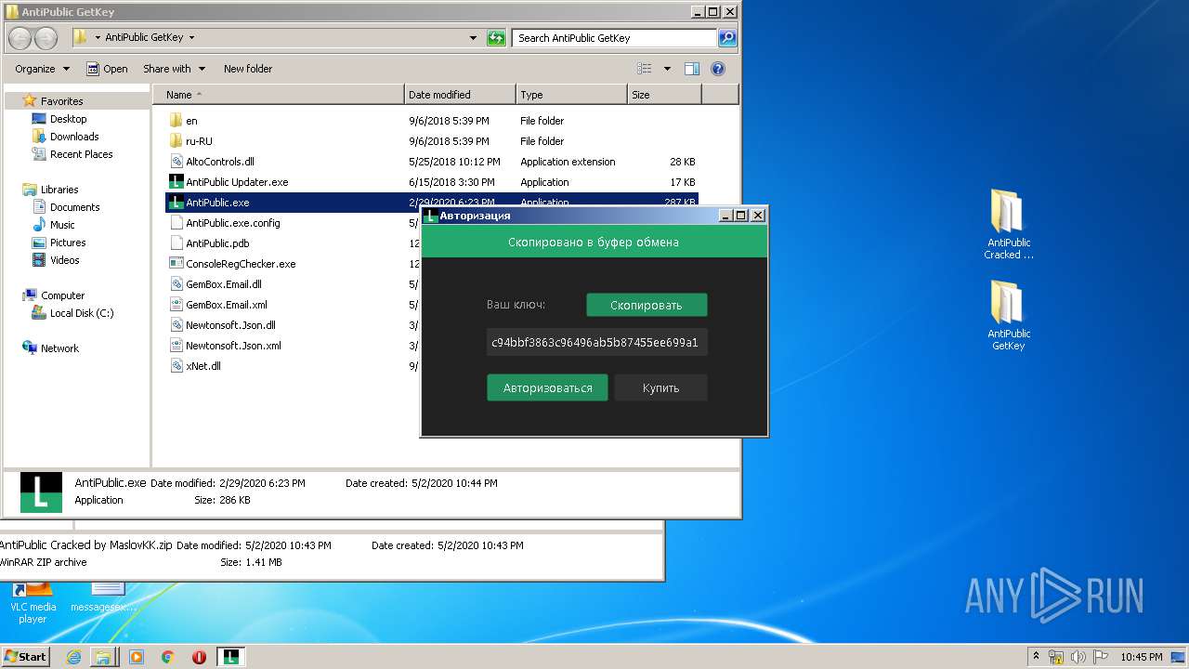Open the Organize menu
This screenshot has height=669, width=1189.
tap(42, 69)
